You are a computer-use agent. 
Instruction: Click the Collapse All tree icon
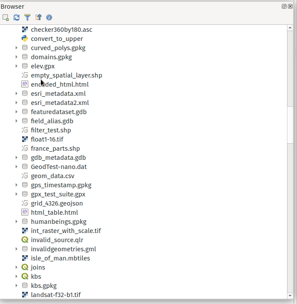(x=38, y=17)
